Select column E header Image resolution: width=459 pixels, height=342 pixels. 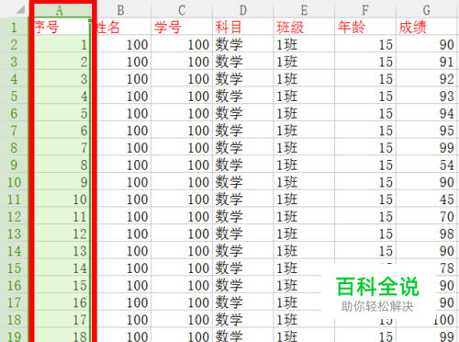click(304, 10)
